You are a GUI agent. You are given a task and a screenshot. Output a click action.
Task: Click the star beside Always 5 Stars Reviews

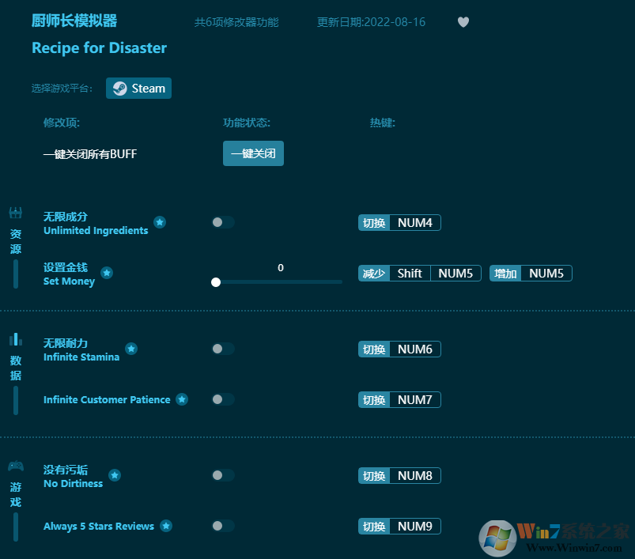[x=166, y=525]
